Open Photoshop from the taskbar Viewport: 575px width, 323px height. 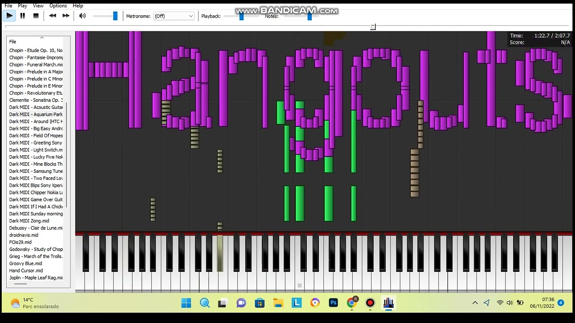[333, 303]
